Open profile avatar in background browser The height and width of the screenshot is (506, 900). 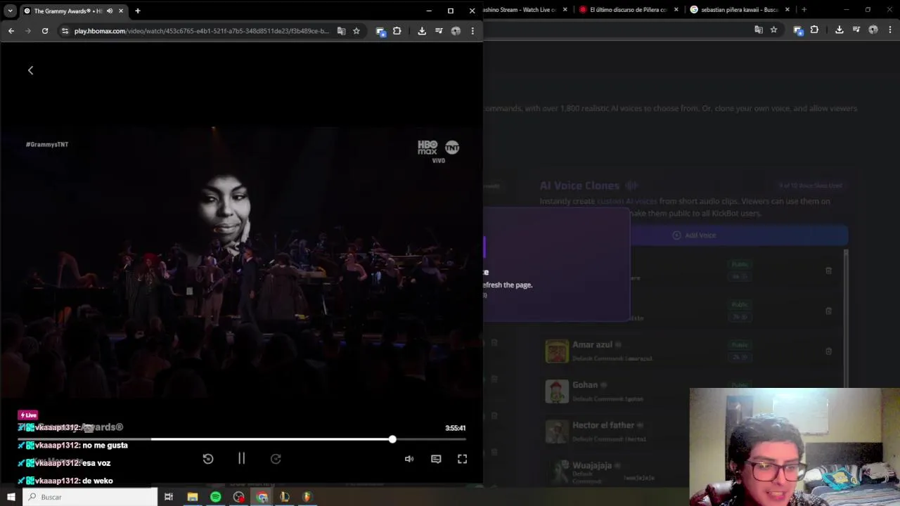pyautogui.click(x=873, y=30)
